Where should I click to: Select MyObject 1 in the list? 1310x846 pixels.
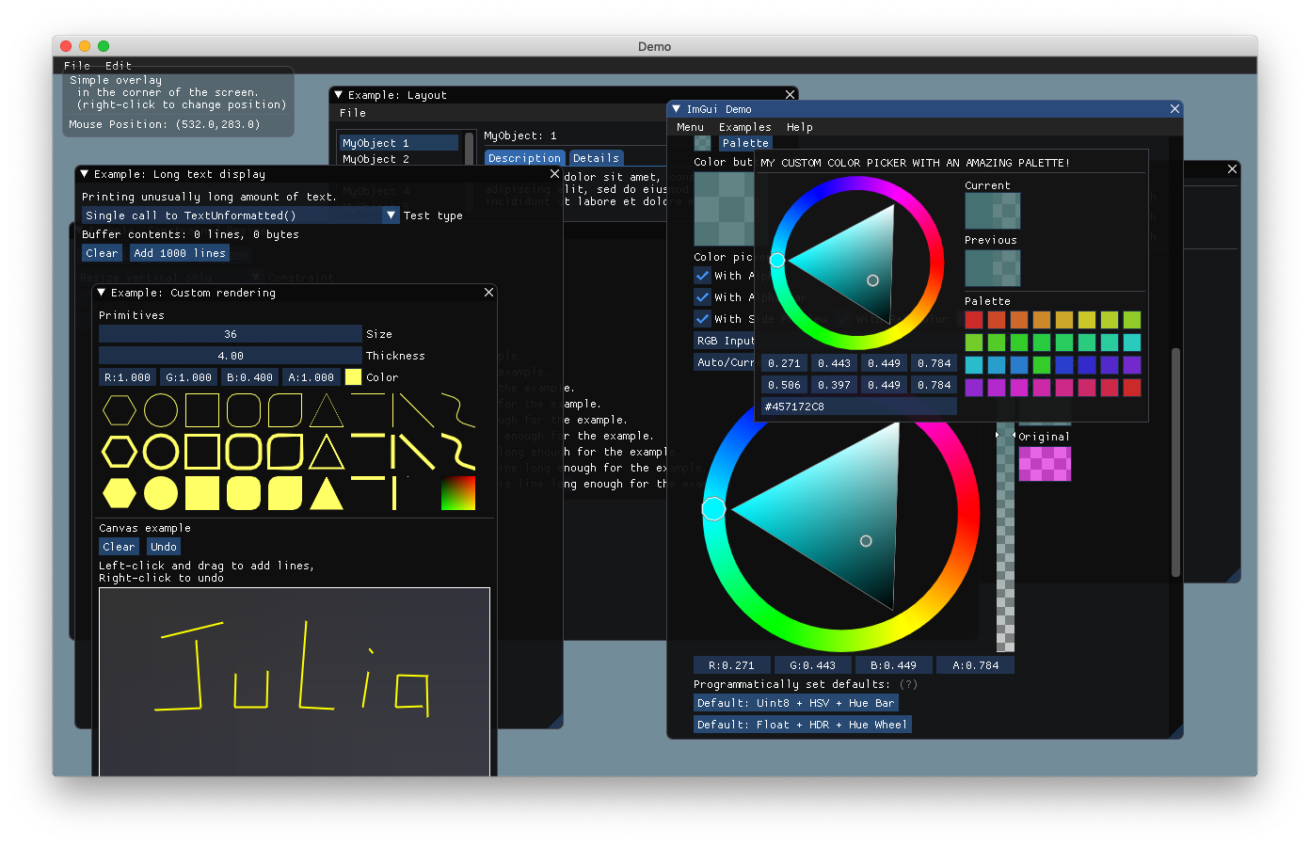click(399, 143)
